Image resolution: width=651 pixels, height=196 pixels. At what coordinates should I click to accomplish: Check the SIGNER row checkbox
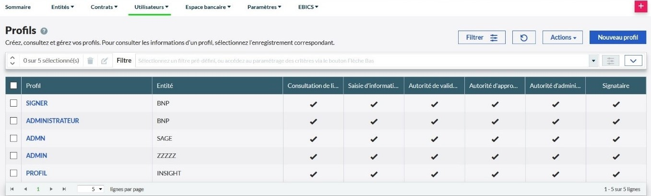pos(13,103)
